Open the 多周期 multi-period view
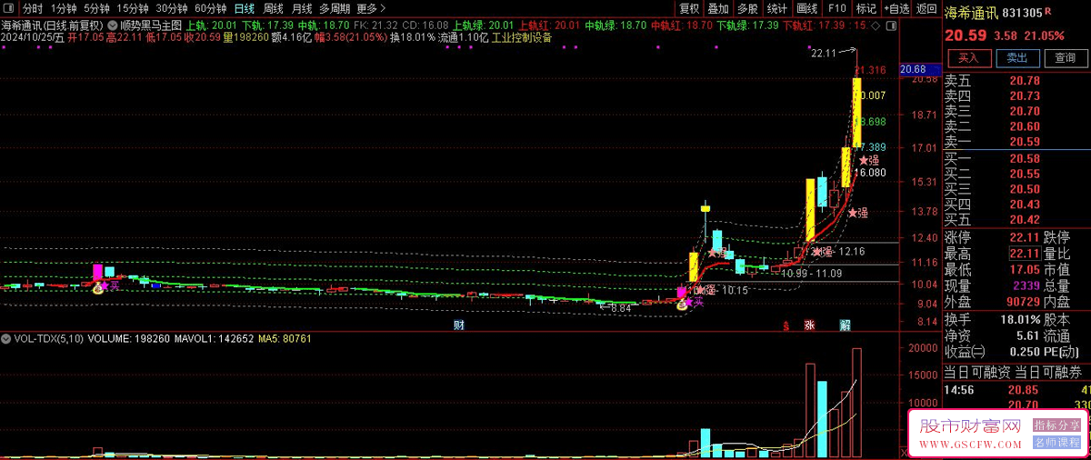The image size is (1091, 460). [x=335, y=8]
